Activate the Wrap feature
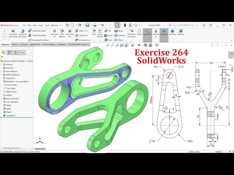This screenshot has height=175, width=234. 118,31
